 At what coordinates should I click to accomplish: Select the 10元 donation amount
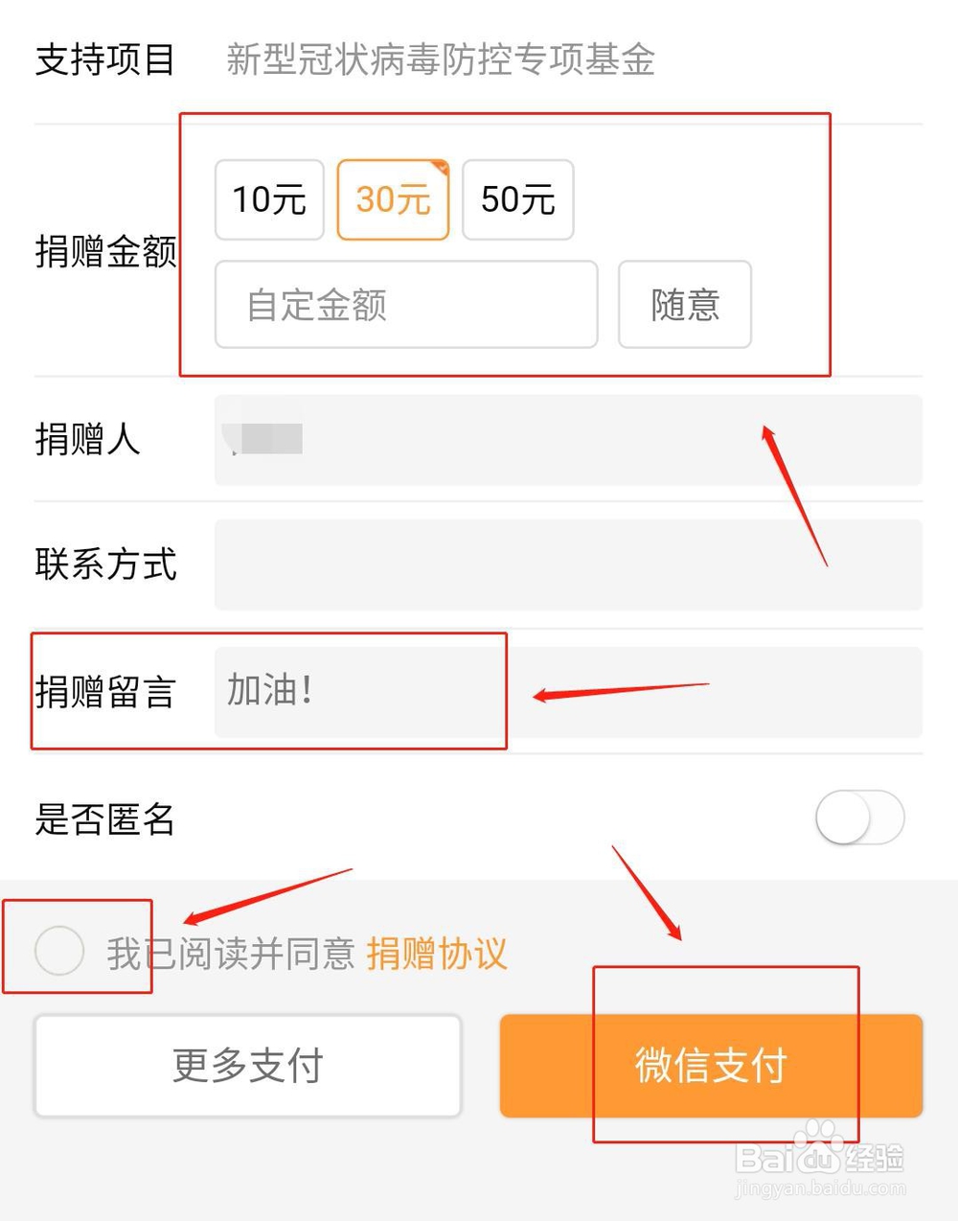pos(269,199)
